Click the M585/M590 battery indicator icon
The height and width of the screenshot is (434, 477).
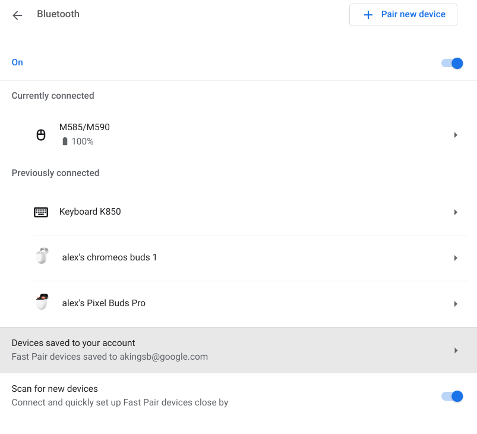click(x=65, y=142)
